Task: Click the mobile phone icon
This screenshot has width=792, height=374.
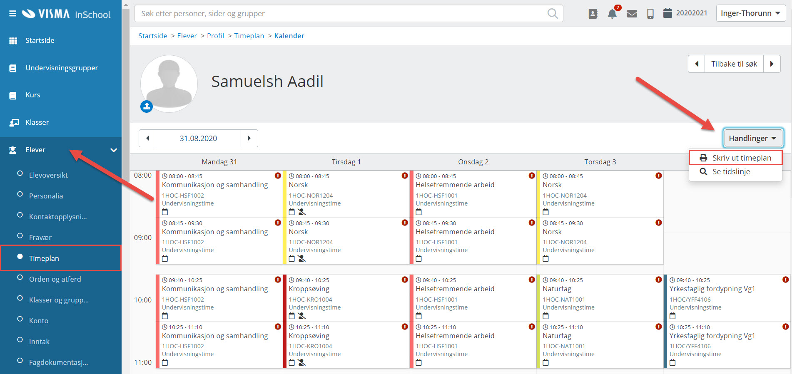Action: [x=650, y=14]
